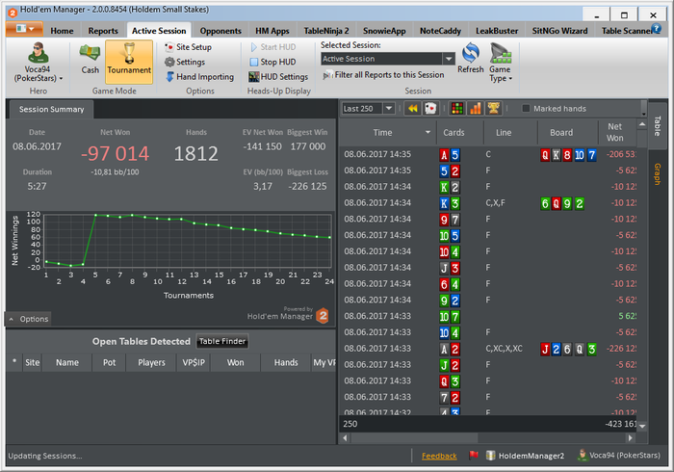Expand the Options panel below the graph

28,319
